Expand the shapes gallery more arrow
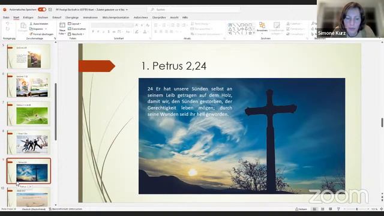The width and height of the screenshot is (384, 216). tap(254, 33)
